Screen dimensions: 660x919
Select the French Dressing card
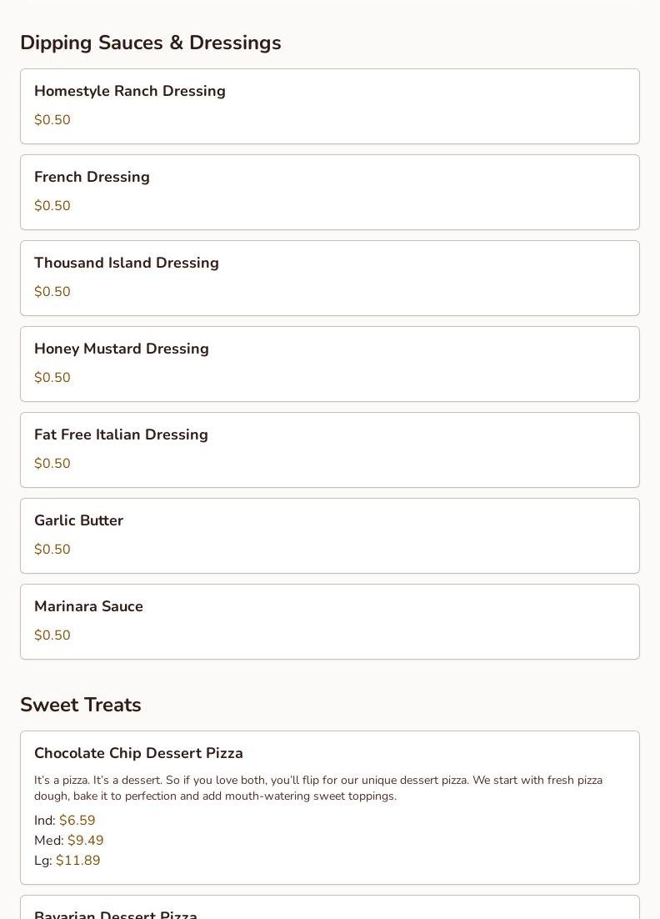tap(92, 177)
